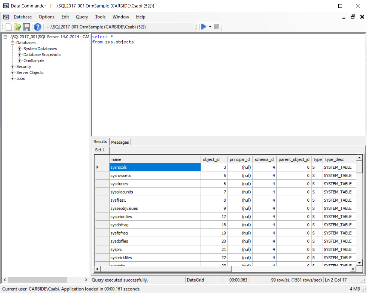
Task: Open the Options menu
Action: (47, 17)
